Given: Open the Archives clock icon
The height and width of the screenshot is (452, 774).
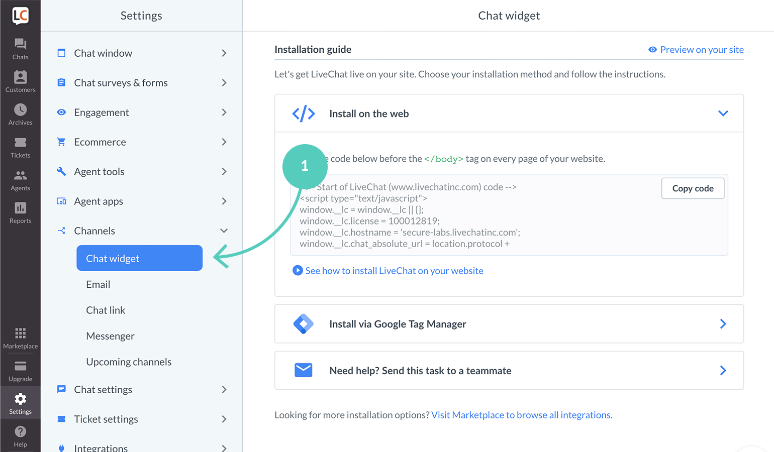Looking at the screenshot, I should (x=20, y=109).
